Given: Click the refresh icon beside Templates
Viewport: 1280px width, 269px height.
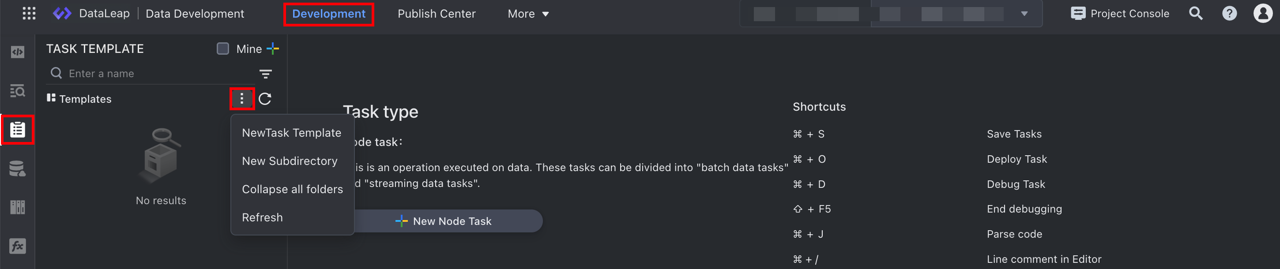Looking at the screenshot, I should click(265, 99).
